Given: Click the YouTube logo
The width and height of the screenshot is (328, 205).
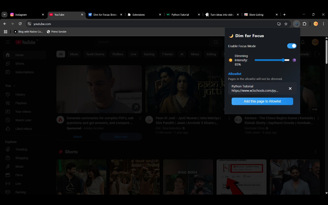Looking at the screenshot, I should [x=25, y=42].
